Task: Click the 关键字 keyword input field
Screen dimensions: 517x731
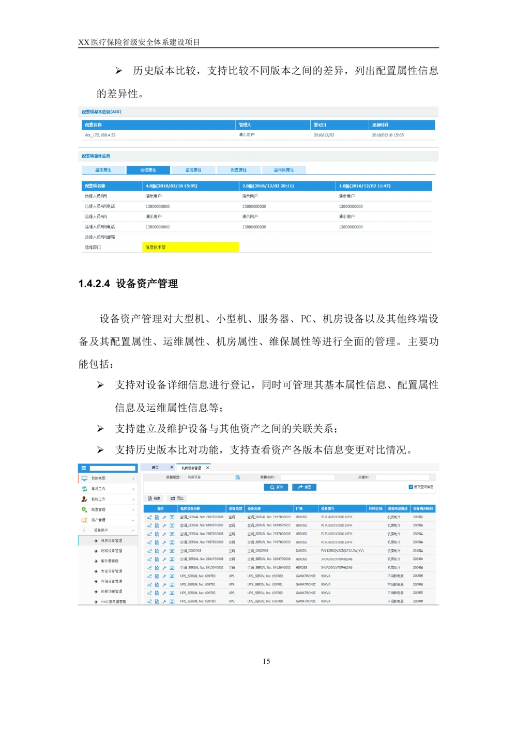Action: tap(402, 477)
